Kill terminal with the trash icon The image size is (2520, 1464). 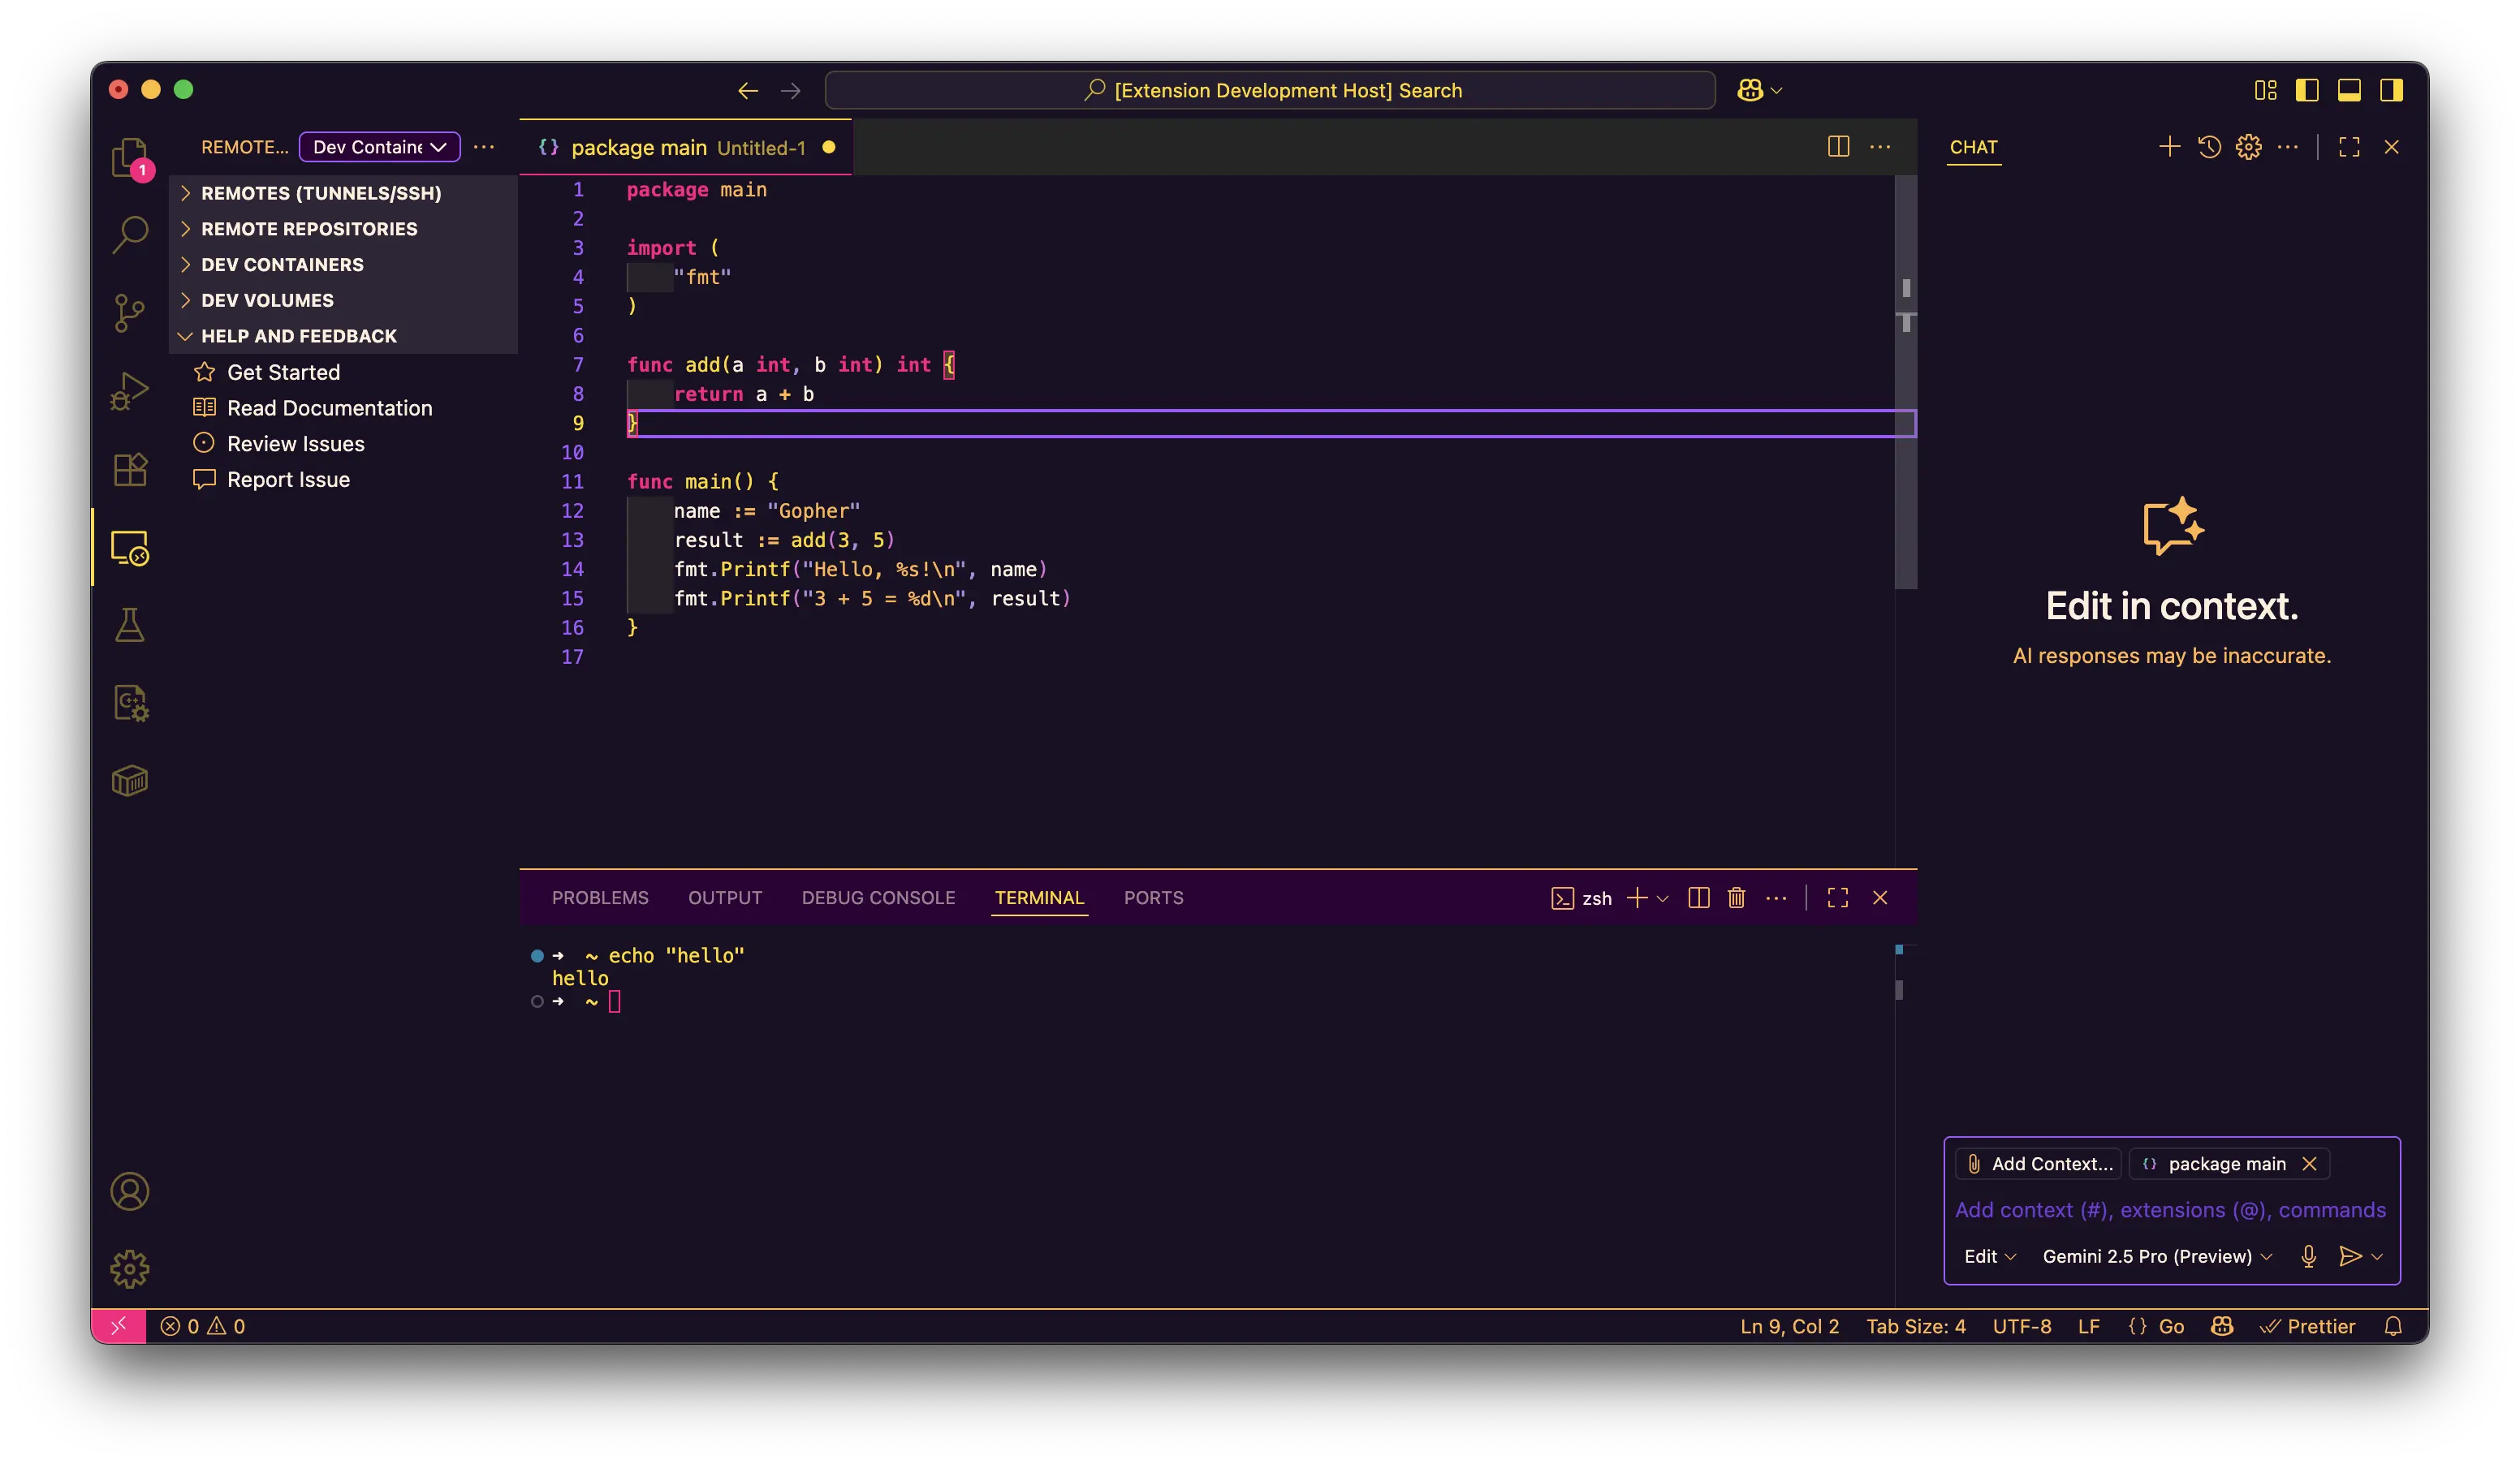[x=1736, y=898]
